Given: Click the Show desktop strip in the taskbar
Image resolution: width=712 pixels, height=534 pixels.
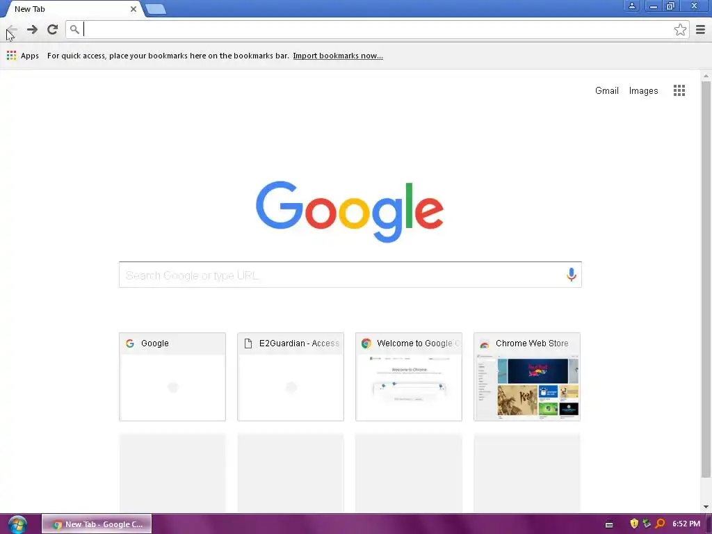Looking at the screenshot, I should click(x=709, y=524).
